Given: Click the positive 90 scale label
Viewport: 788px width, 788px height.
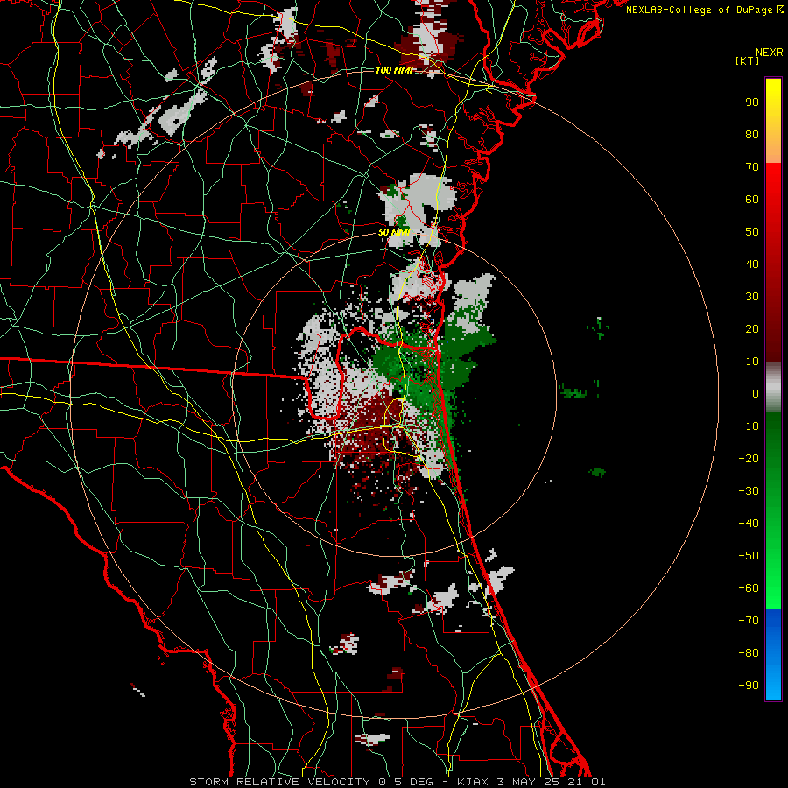Looking at the screenshot, I should click(752, 102).
